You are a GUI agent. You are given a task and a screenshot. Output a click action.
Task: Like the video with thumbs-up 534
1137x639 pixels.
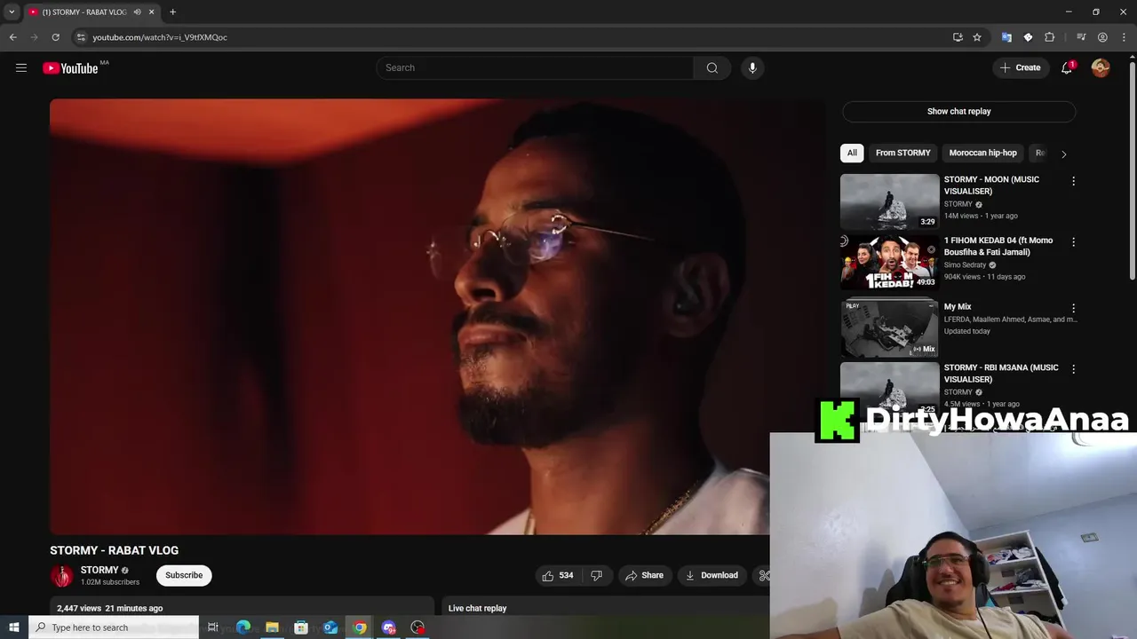click(x=558, y=575)
